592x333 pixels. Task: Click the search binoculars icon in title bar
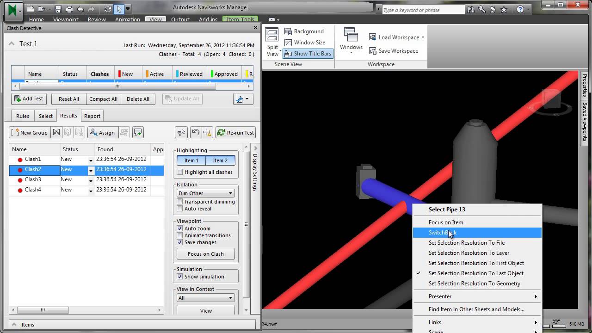coord(471,10)
